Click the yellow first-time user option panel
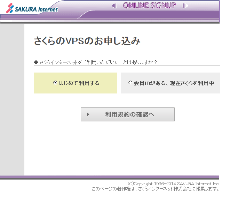The width and height of the screenshot is (230, 203). point(75,89)
